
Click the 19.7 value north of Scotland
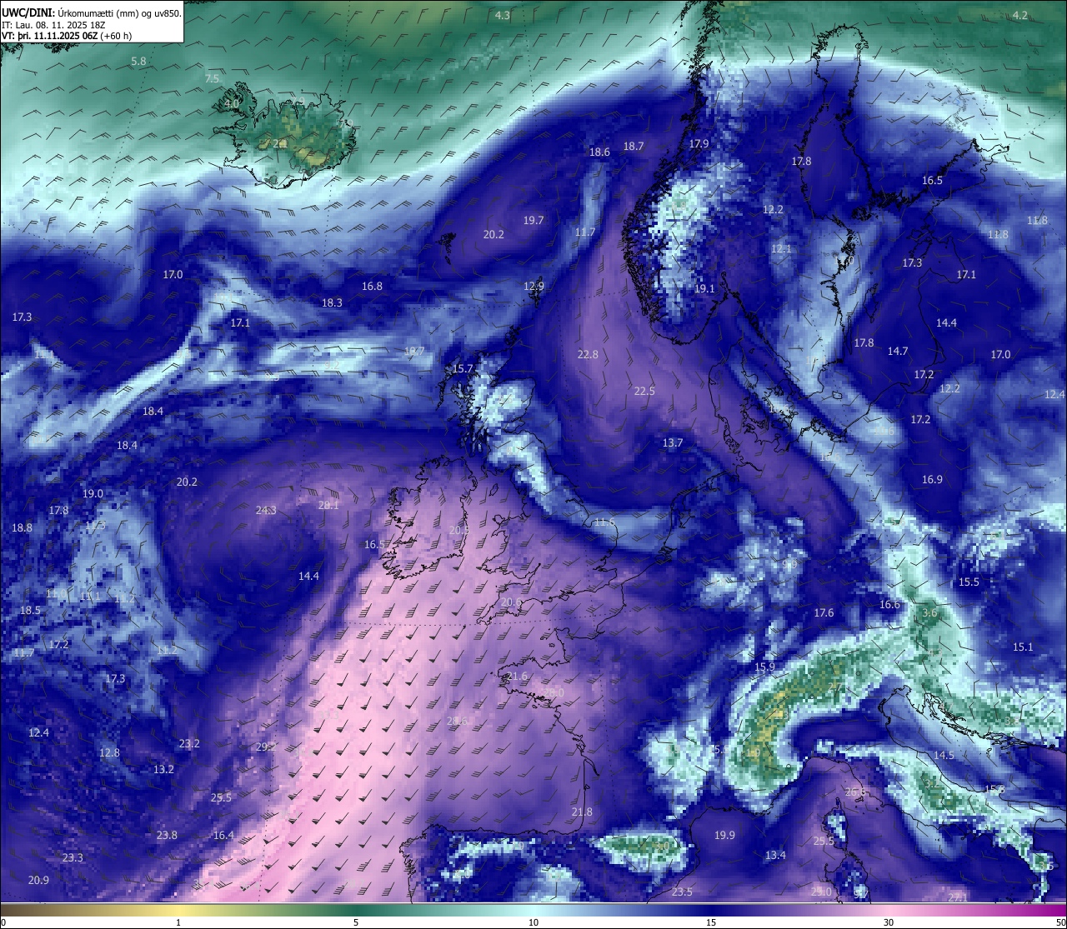[x=533, y=221]
